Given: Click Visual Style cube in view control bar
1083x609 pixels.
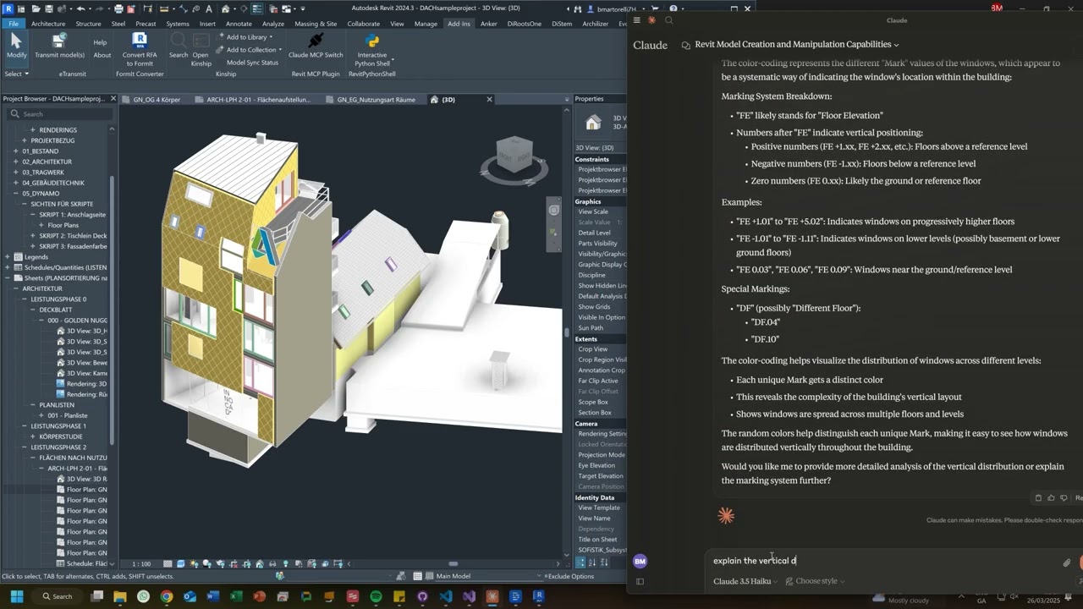Looking at the screenshot, I should 180,563.
